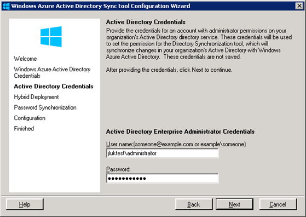Select the Configuration step in the sidebar
Image resolution: width=306 pixels, height=217 pixels.
point(30,118)
